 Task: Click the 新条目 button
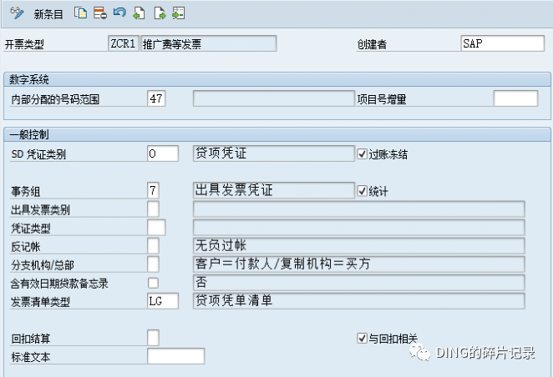[48, 14]
